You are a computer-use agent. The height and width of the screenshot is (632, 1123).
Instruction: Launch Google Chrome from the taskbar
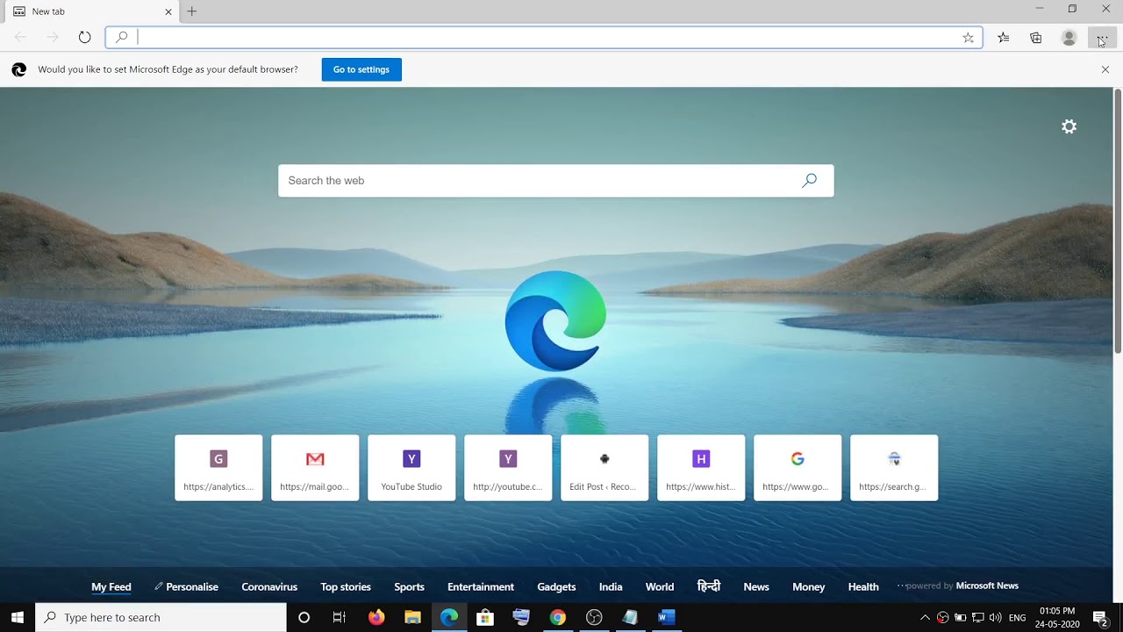[557, 617]
